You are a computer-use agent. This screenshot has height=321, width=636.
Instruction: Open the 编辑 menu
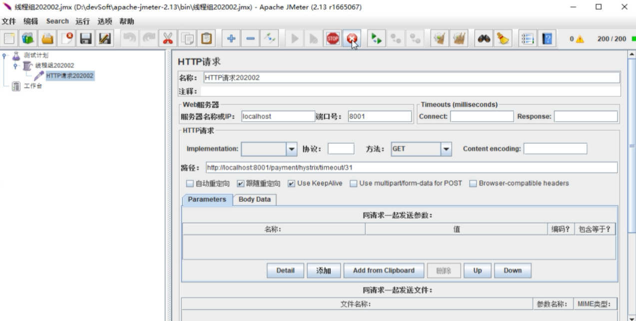[x=31, y=21]
